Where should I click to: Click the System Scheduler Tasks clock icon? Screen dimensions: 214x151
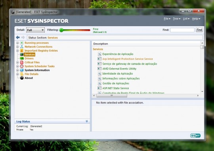[x=22, y=66]
